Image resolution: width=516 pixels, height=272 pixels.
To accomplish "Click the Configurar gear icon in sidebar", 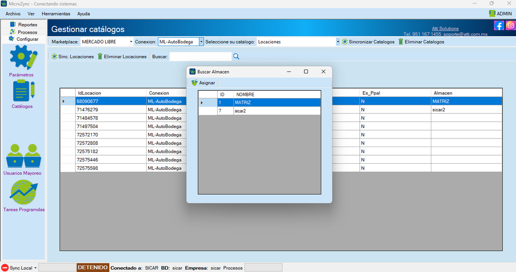I will (x=12, y=39).
